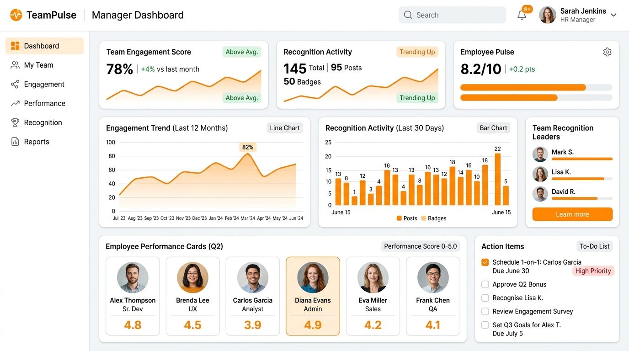Viewport: 629px width, 351px height.
Task: Click the Due July 5 text
Action: click(508, 334)
